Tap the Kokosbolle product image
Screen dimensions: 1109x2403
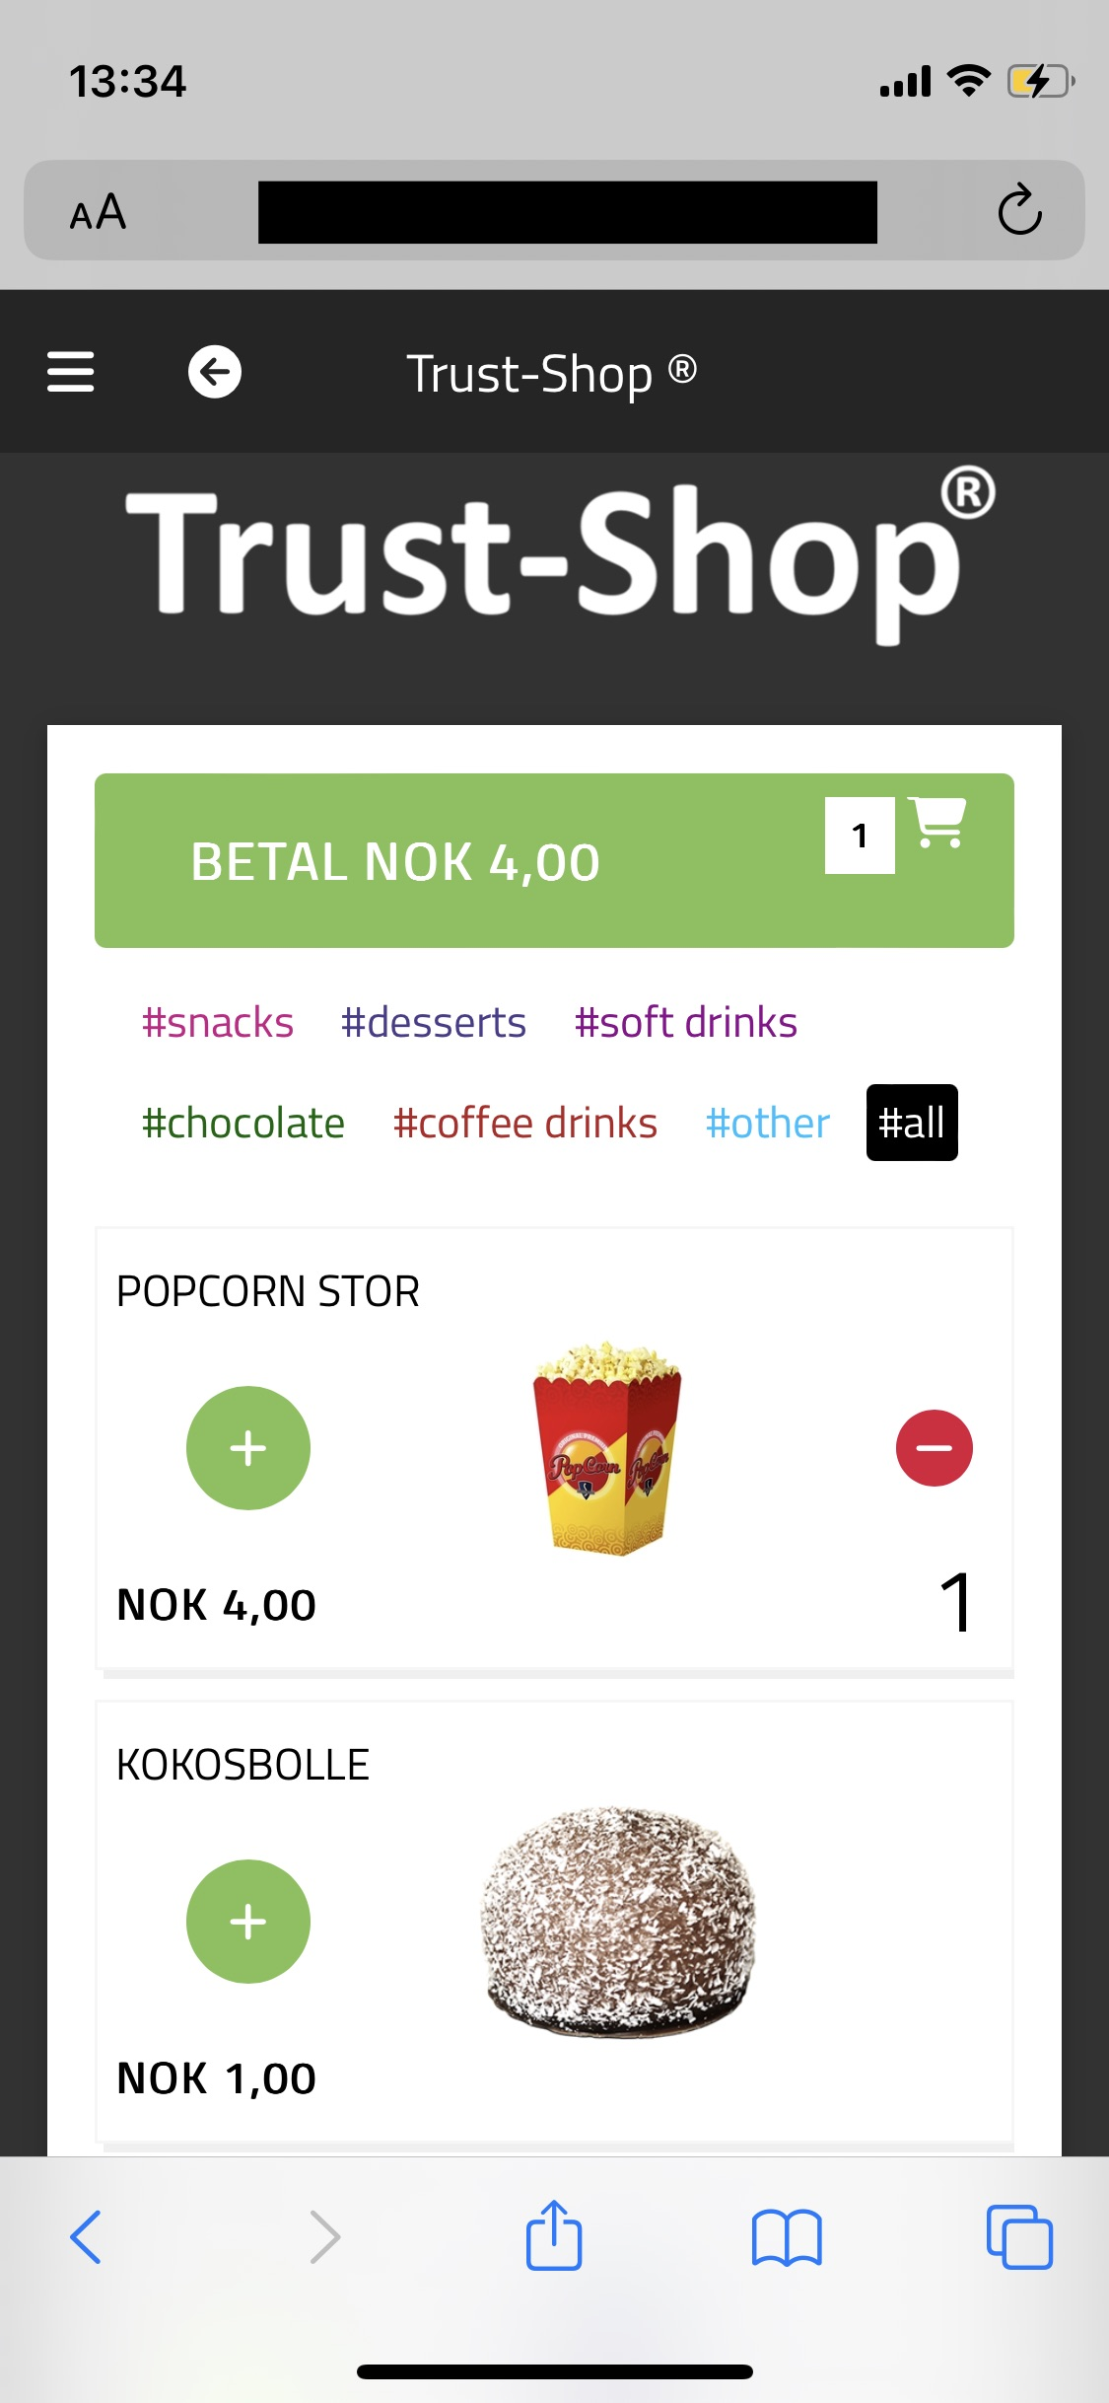click(x=618, y=1921)
